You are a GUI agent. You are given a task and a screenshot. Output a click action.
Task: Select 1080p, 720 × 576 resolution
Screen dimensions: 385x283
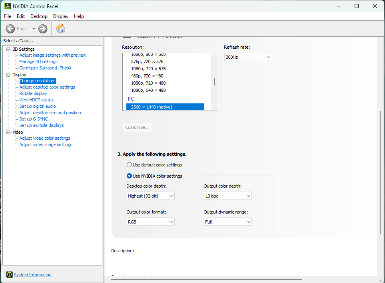[148, 69]
